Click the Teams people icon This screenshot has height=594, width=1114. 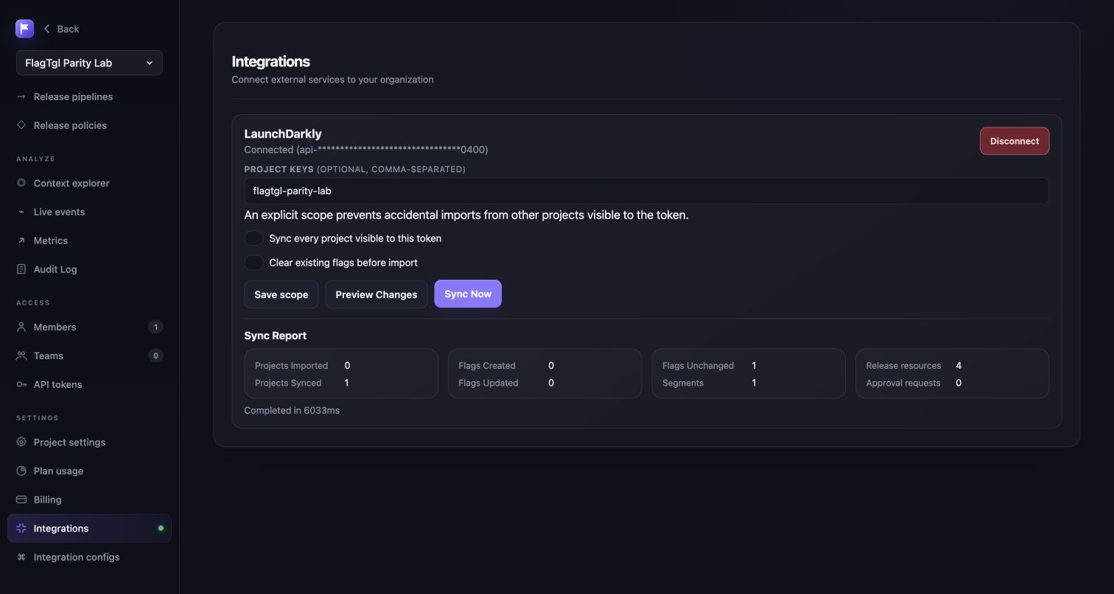point(21,356)
